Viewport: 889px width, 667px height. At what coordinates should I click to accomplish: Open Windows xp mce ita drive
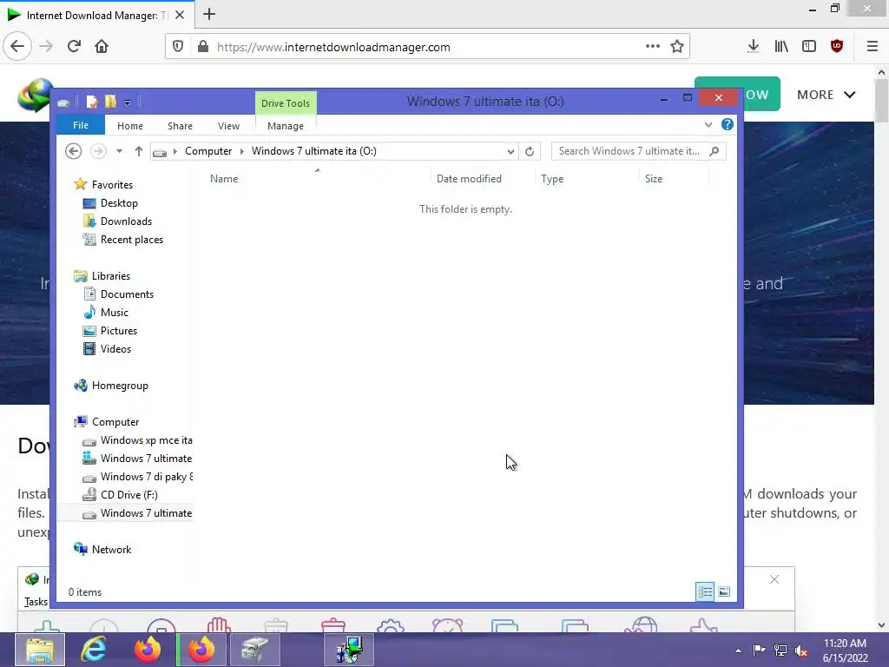pyautogui.click(x=146, y=440)
